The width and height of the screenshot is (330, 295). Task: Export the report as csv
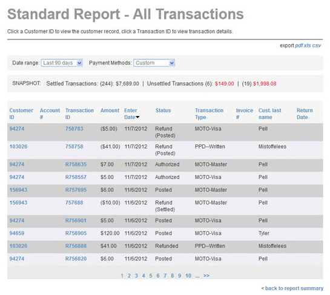click(x=317, y=46)
